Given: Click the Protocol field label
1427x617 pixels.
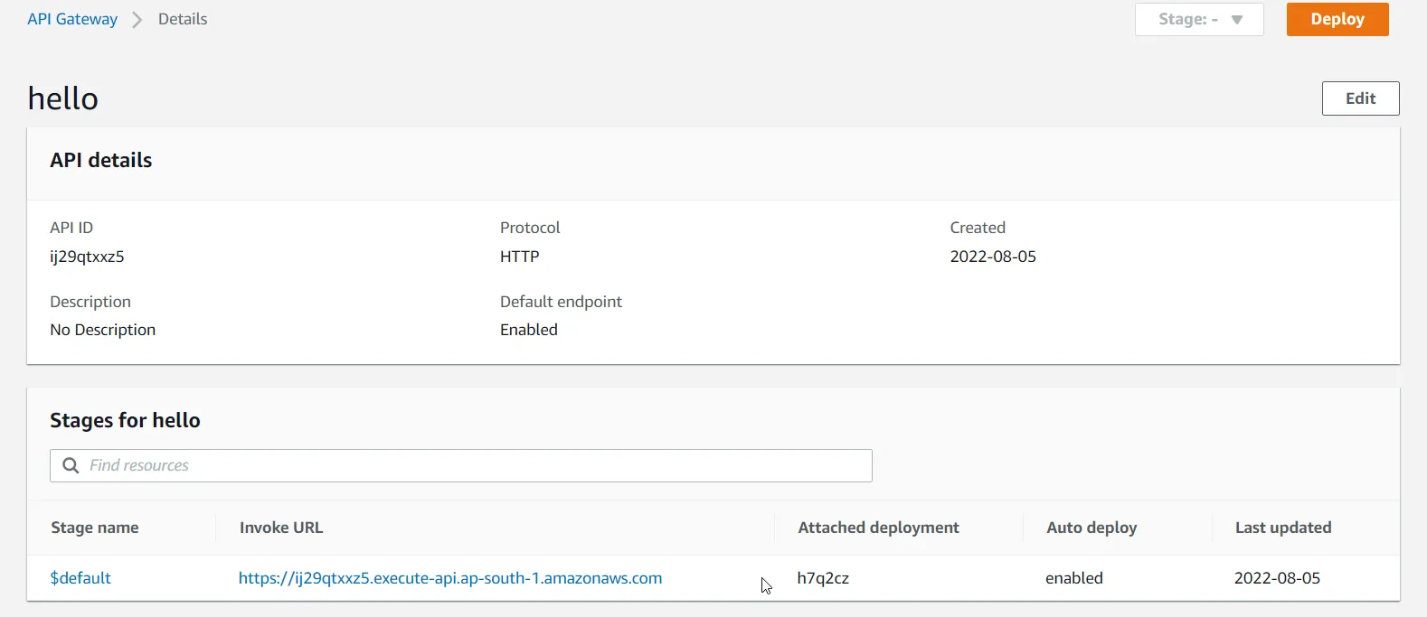Looking at the screenshot, I should tap(530, 228).
